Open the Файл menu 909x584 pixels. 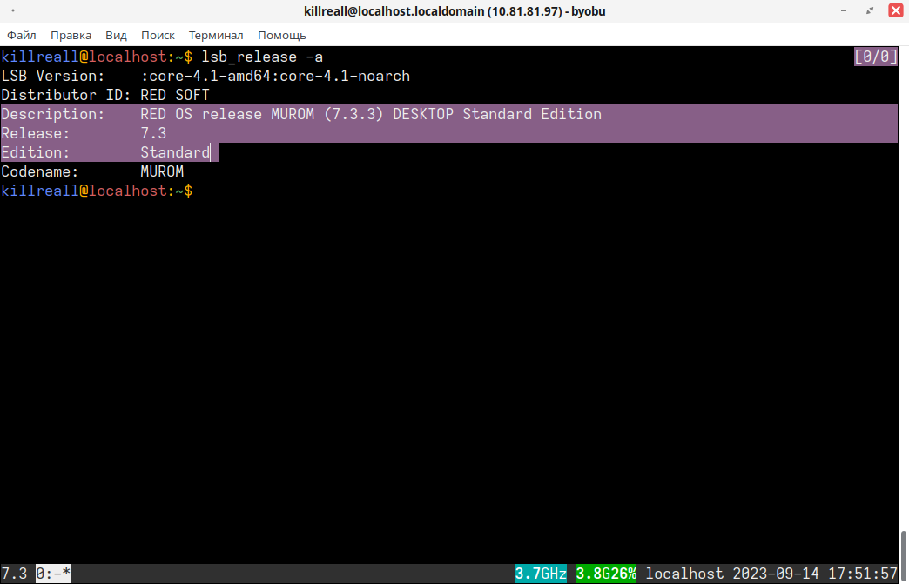coord(22,36)
